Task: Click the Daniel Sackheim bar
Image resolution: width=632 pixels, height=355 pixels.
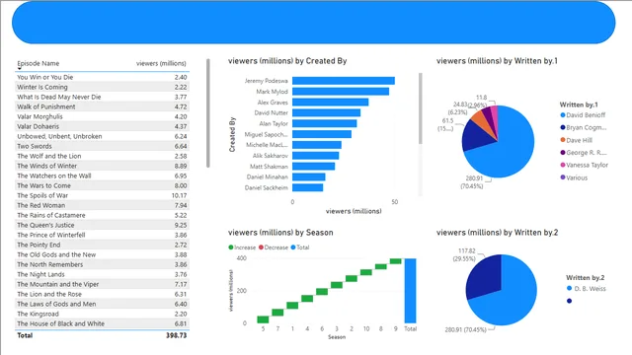Action: click(x=307, y=187)
